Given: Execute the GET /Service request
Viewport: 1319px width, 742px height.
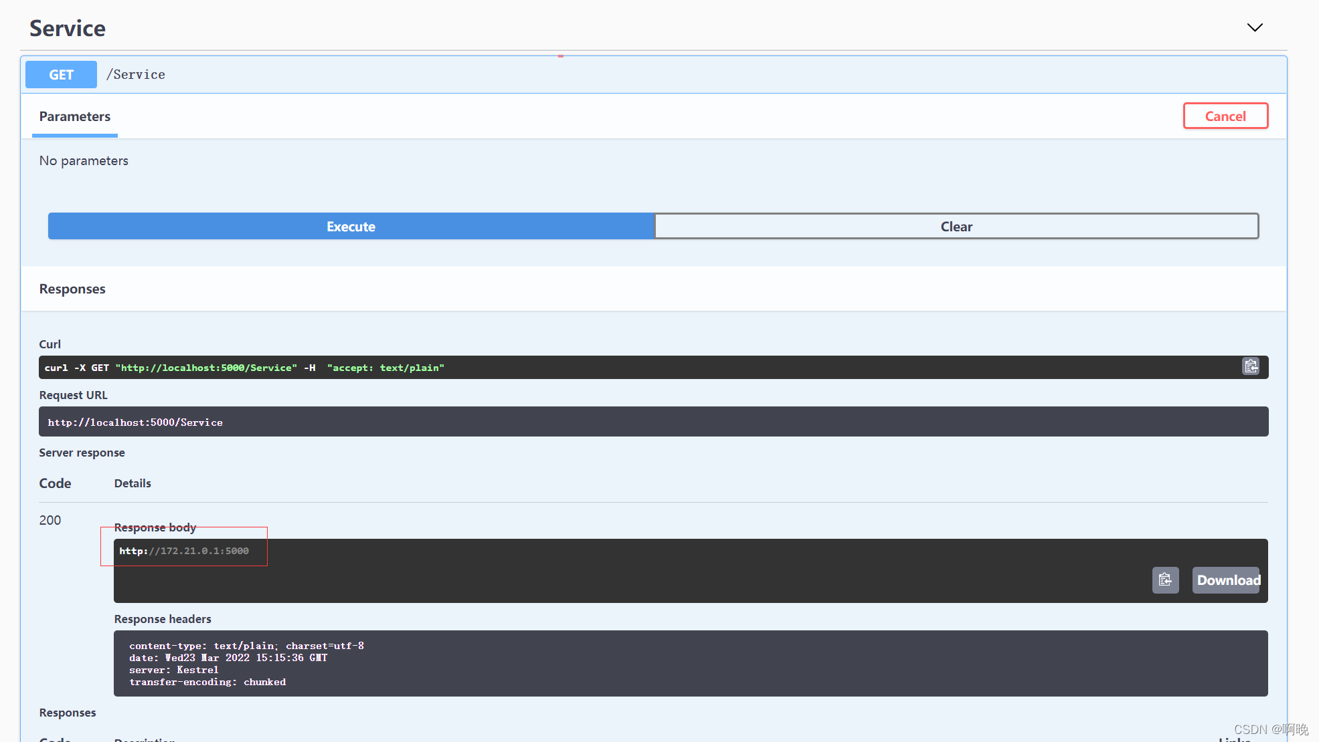Looking at the screenshot, I should point(351,226).
